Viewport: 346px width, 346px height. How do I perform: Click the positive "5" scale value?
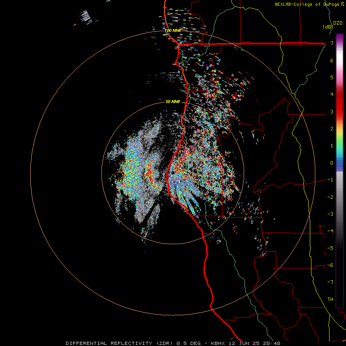click(332, 77)
